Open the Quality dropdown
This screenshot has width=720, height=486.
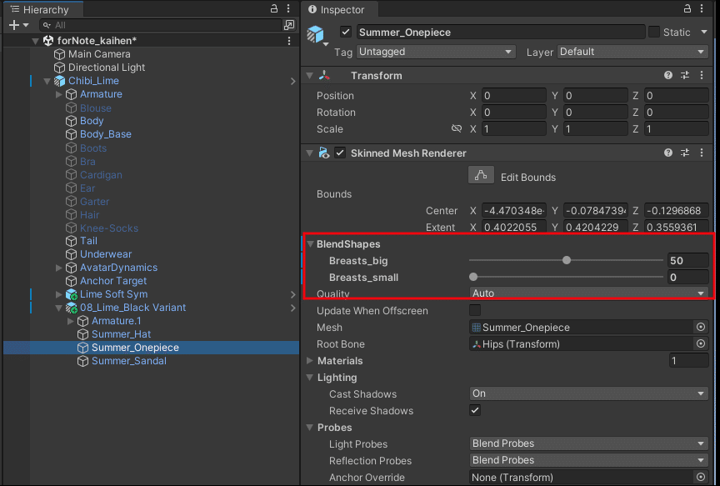(x=588, y=293)
